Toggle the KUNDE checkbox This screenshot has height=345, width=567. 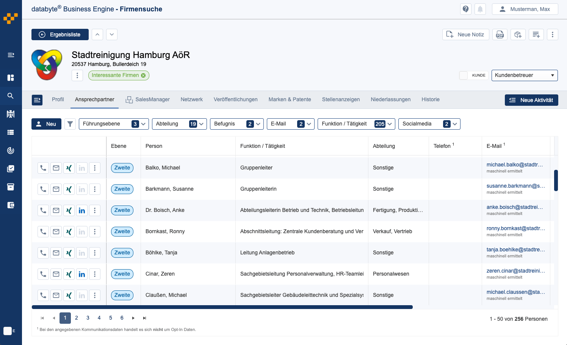coord(464,75)
